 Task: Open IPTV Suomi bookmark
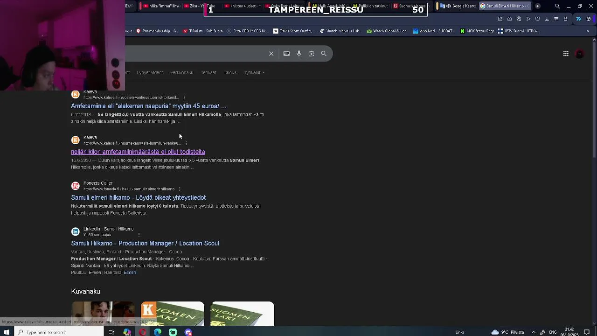(x=519, y=31)
